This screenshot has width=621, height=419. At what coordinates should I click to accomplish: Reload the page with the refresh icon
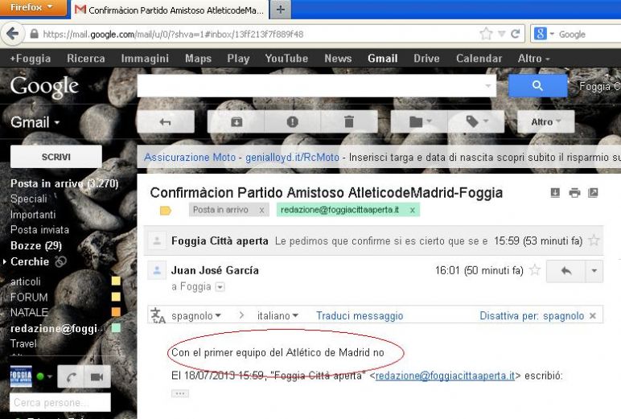[515, 34]
